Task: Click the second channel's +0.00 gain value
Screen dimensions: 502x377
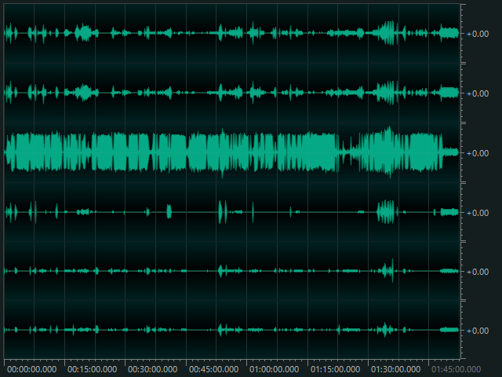Action: click(478, 93)
